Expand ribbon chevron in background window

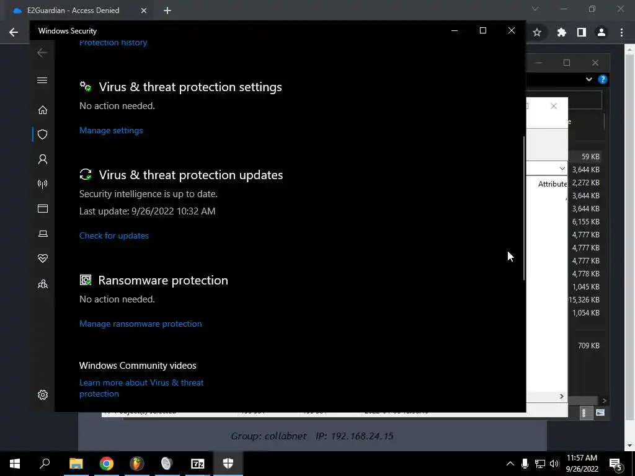click(x=589, y=79)
